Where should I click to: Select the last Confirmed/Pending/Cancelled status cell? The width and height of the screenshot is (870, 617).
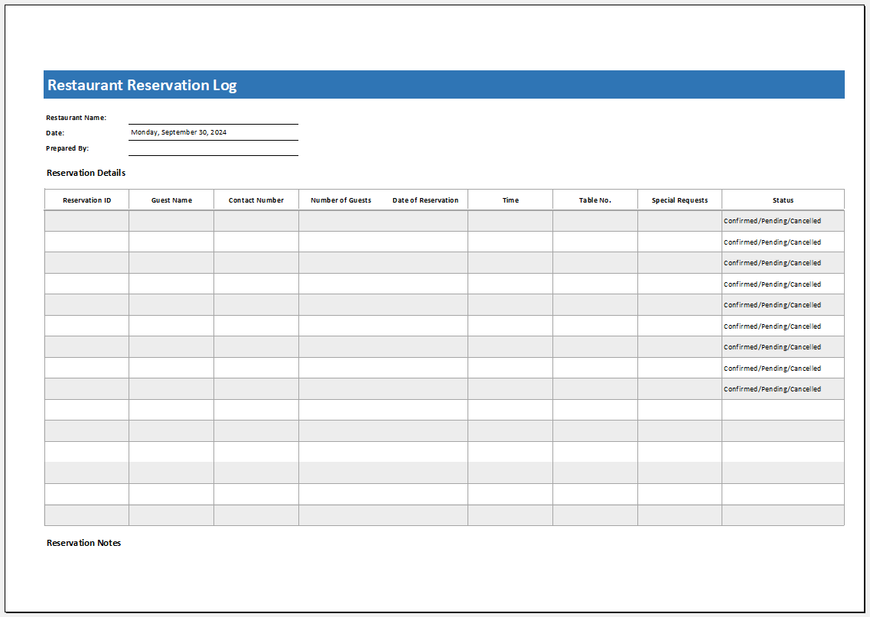782,388
